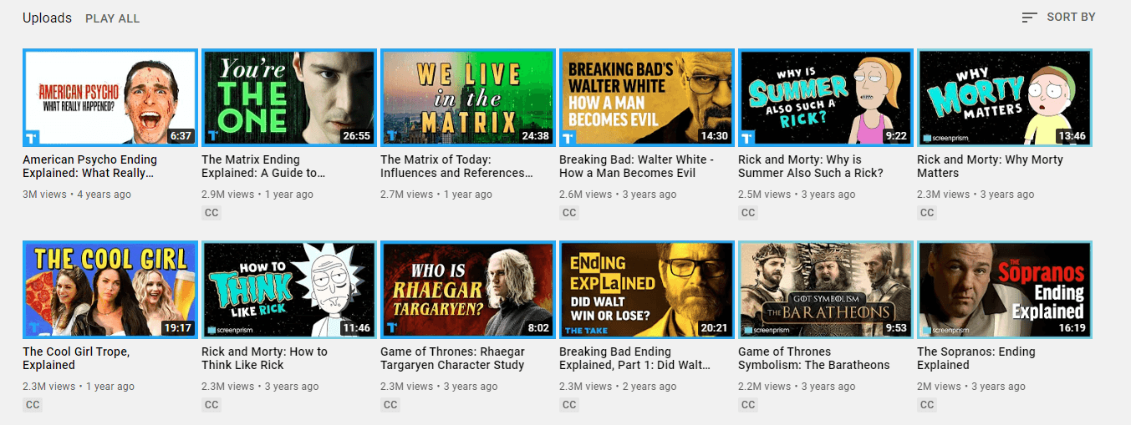Click title The Matrix of Today: Influences
Image resolution: width=1131 pixels, height=425 pixels.
456,166
